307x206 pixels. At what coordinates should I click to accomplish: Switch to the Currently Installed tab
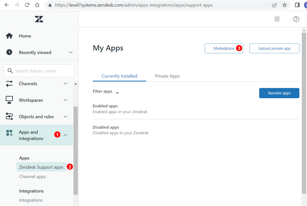point(120,76)
